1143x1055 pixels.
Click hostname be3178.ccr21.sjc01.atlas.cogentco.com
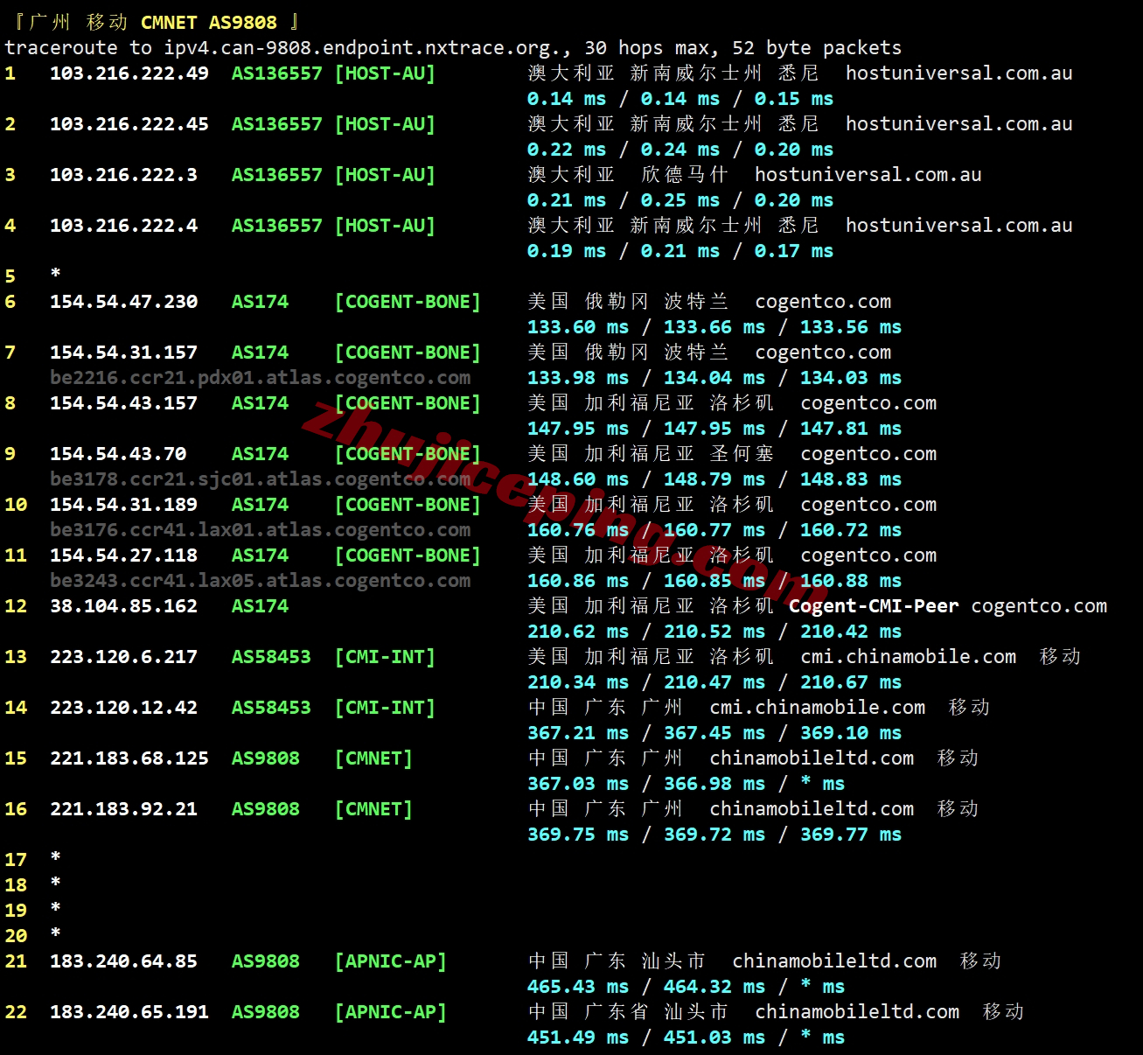pos(261,479)
